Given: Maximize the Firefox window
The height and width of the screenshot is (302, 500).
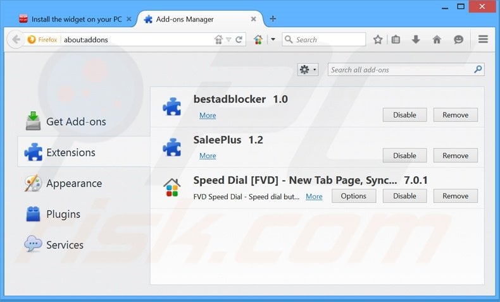Looking at the screenshot, I should (x=461, y=6).
